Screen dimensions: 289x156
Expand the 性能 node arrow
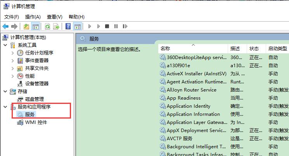pos(12,76)
